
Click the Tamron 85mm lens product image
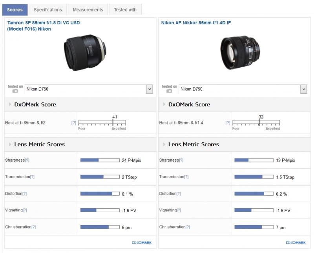click(85, 53)
